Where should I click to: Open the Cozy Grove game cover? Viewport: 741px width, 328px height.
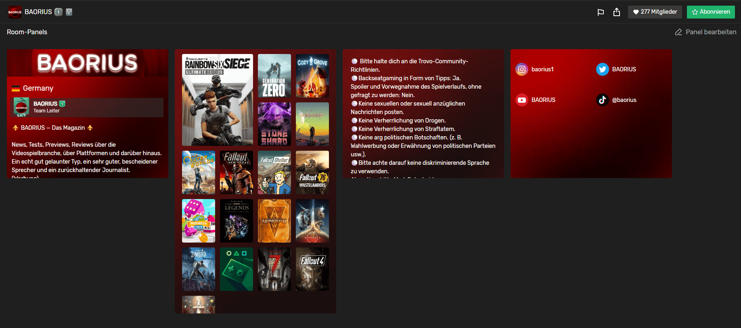click(x=312, y=76)
